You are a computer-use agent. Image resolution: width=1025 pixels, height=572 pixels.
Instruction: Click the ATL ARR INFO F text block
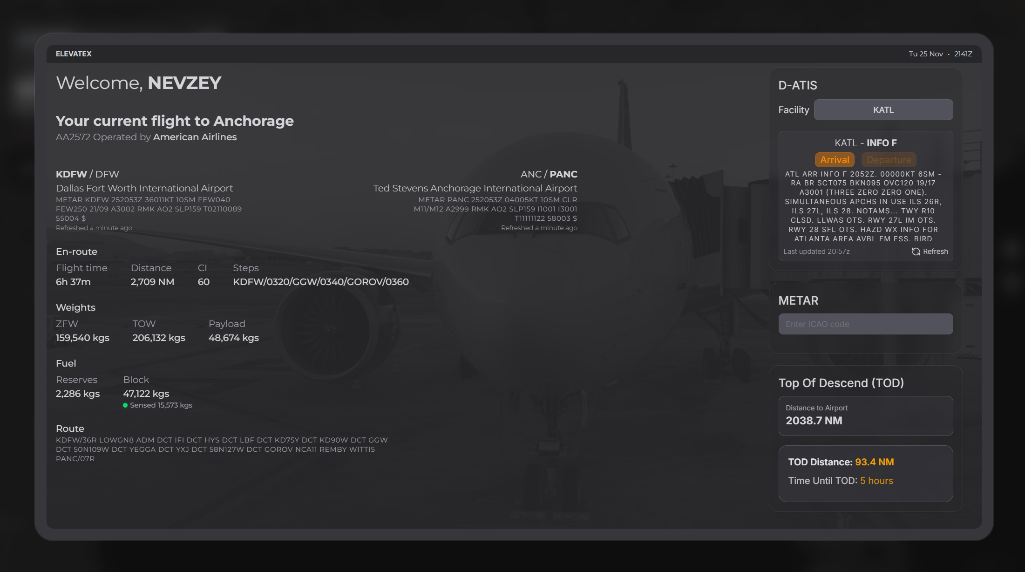863,206
